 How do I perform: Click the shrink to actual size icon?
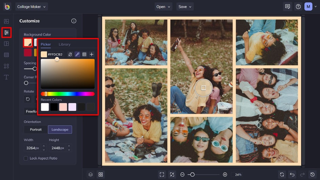[172, 175]
